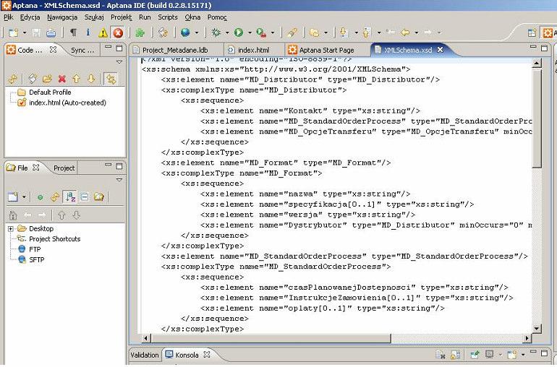The image size is (557, 367).
Task: Toggle alphabetical sort in File panel
Action: point(70,197)
